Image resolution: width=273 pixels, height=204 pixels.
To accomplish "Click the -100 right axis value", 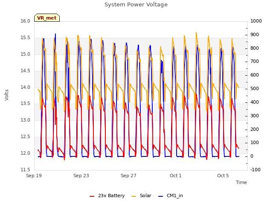I will [x=256, y=170].
